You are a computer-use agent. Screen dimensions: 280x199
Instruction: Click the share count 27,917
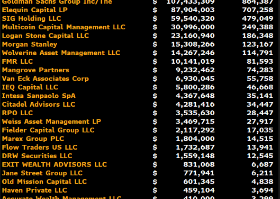click(260, 122)
